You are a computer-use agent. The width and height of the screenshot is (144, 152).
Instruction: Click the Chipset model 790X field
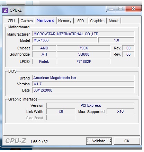coord(84,48)
